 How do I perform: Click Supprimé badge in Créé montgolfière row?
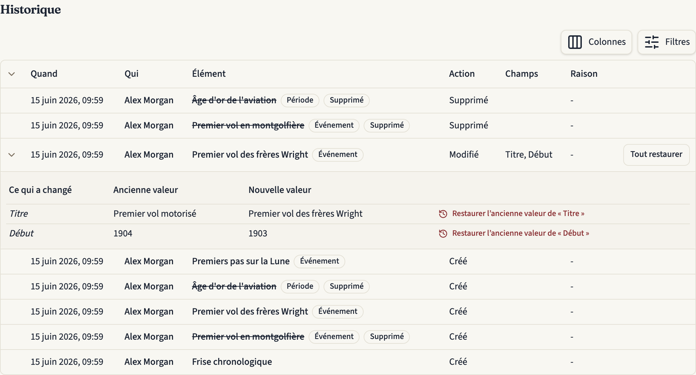coord(386,337)
